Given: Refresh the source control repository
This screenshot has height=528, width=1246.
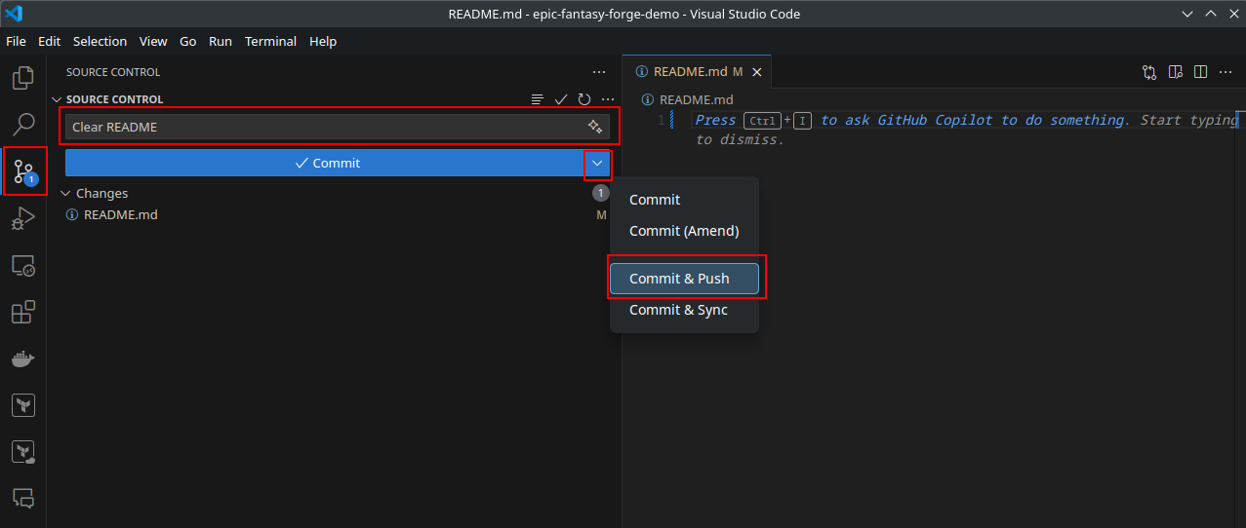Looking at the screenshot, I should pyautogui.click(x=584, y=99).
